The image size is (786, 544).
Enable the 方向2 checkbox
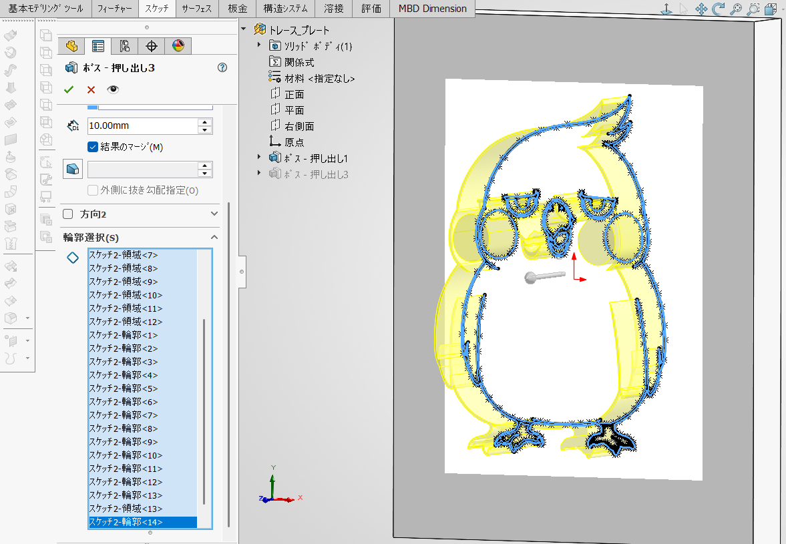(x=68, y=214)
